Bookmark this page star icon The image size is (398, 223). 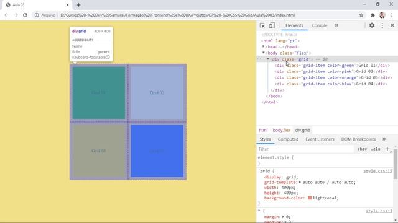point(361,15)
